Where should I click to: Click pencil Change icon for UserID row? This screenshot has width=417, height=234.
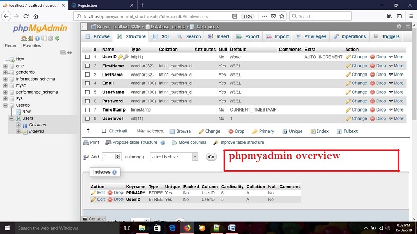(x=348, y=57)
